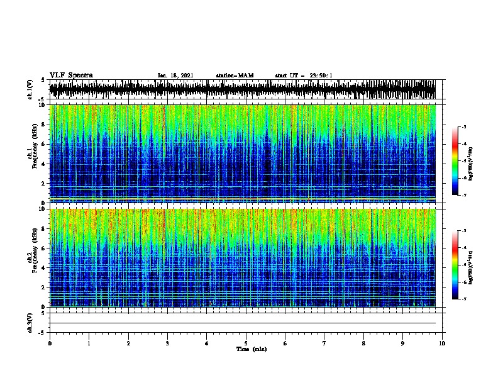Click the "6" kHz tick on ch.1 frequency axis
Image resolution: width=498 pixels, height=385 pixels.
[x=44, y=144]
